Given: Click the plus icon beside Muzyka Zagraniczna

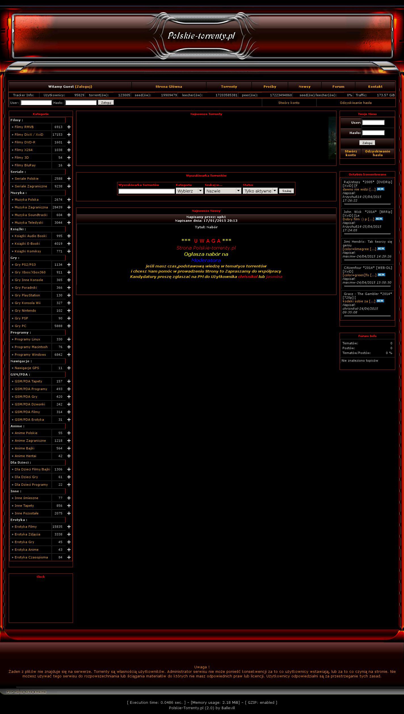Looking at the screenshot, I should pyautogui.click(x=69, y=207).
